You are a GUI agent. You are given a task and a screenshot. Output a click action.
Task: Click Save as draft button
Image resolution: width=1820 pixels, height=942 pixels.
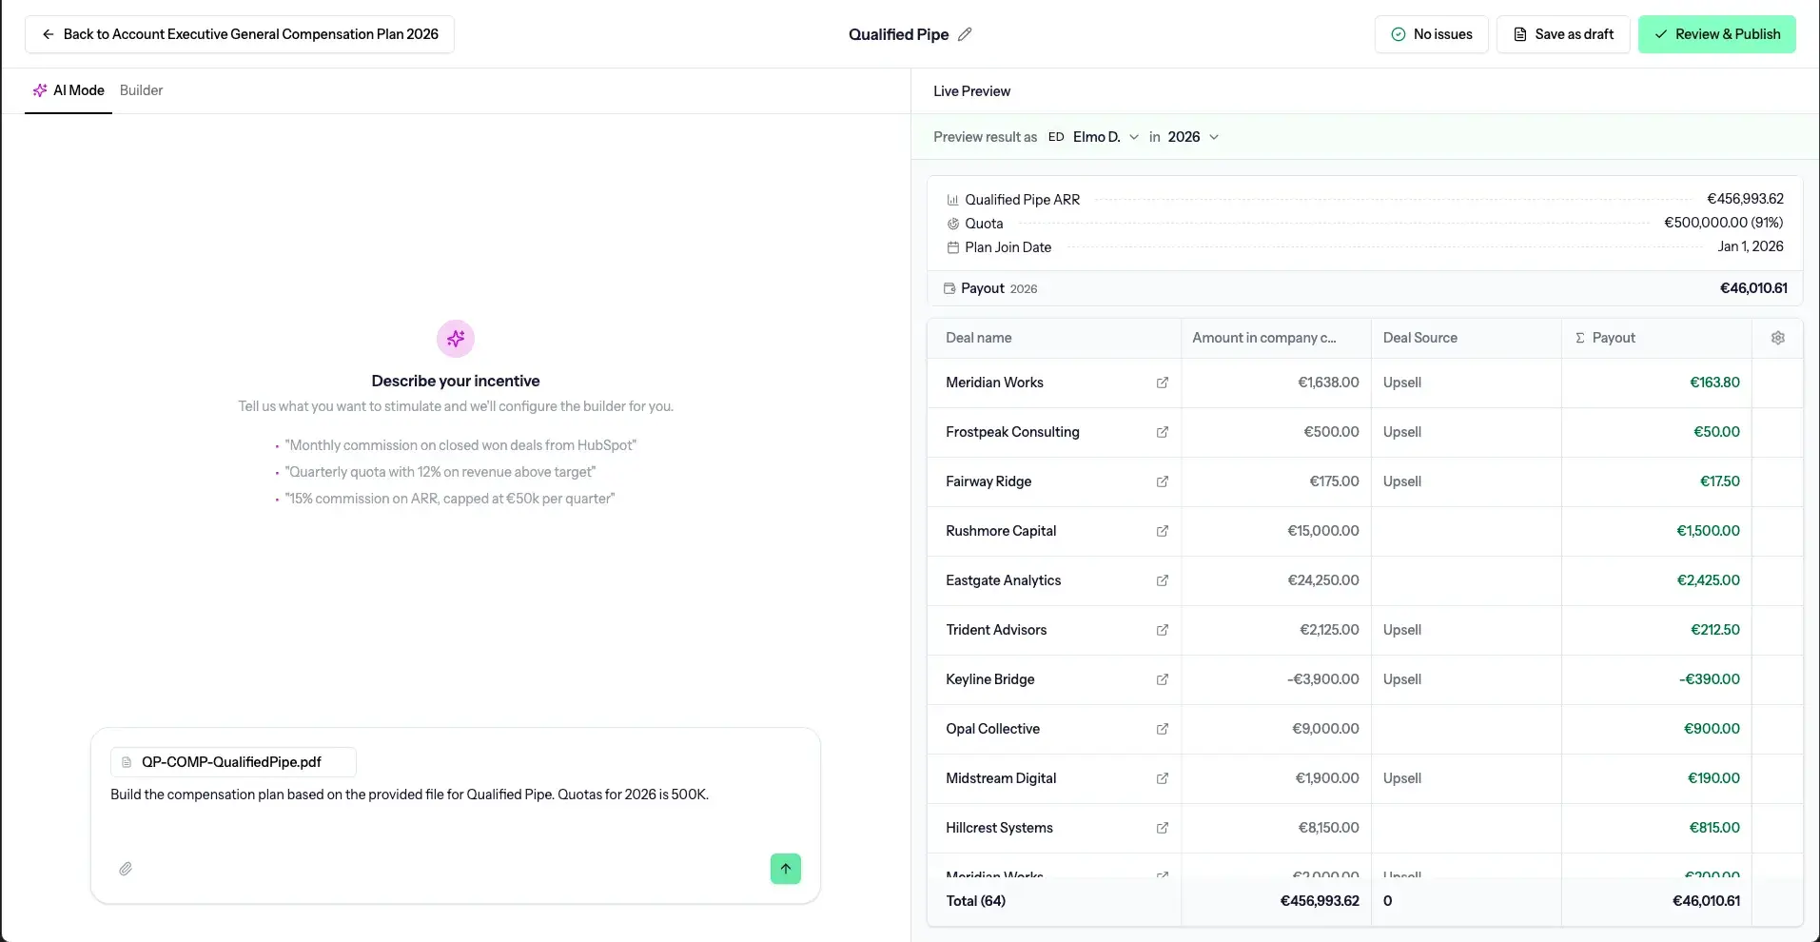pyautogui.click(x=1563, y=34)
